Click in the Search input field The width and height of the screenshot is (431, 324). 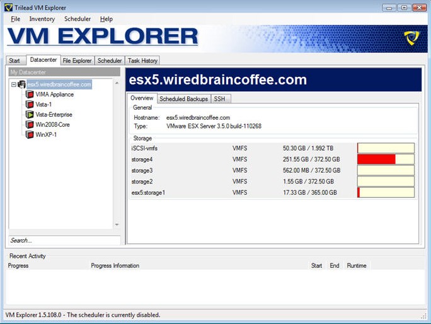click(64, 240)
